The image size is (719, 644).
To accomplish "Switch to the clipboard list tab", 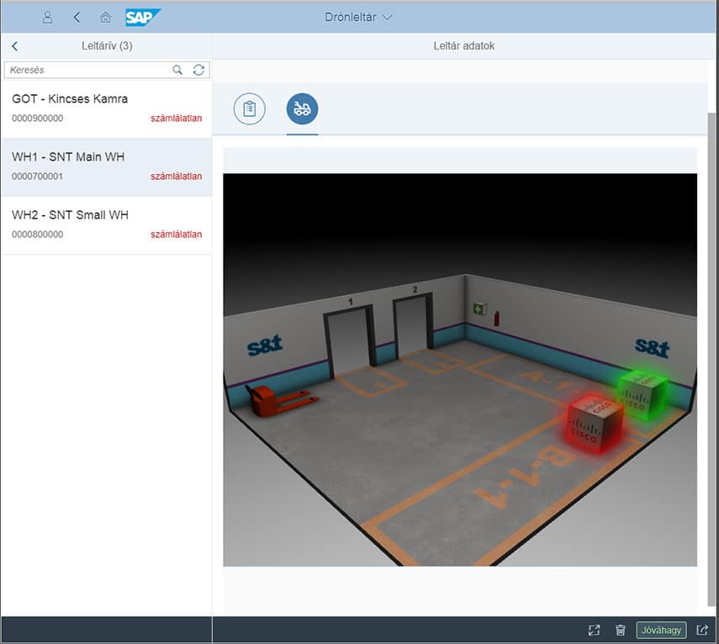I will pos(250,108).
